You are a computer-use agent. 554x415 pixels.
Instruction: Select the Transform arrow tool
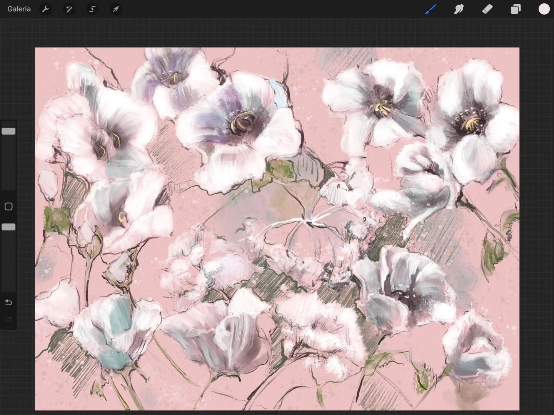[116, 9]
